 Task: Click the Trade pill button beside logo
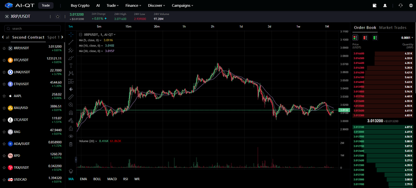pyautogui.click(x=46, y=5)
